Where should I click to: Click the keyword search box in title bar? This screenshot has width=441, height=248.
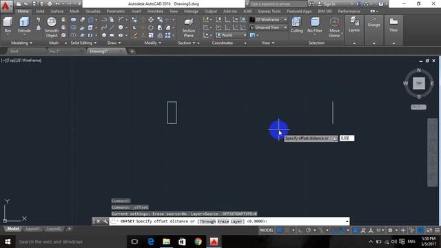(x=278, y=4)
